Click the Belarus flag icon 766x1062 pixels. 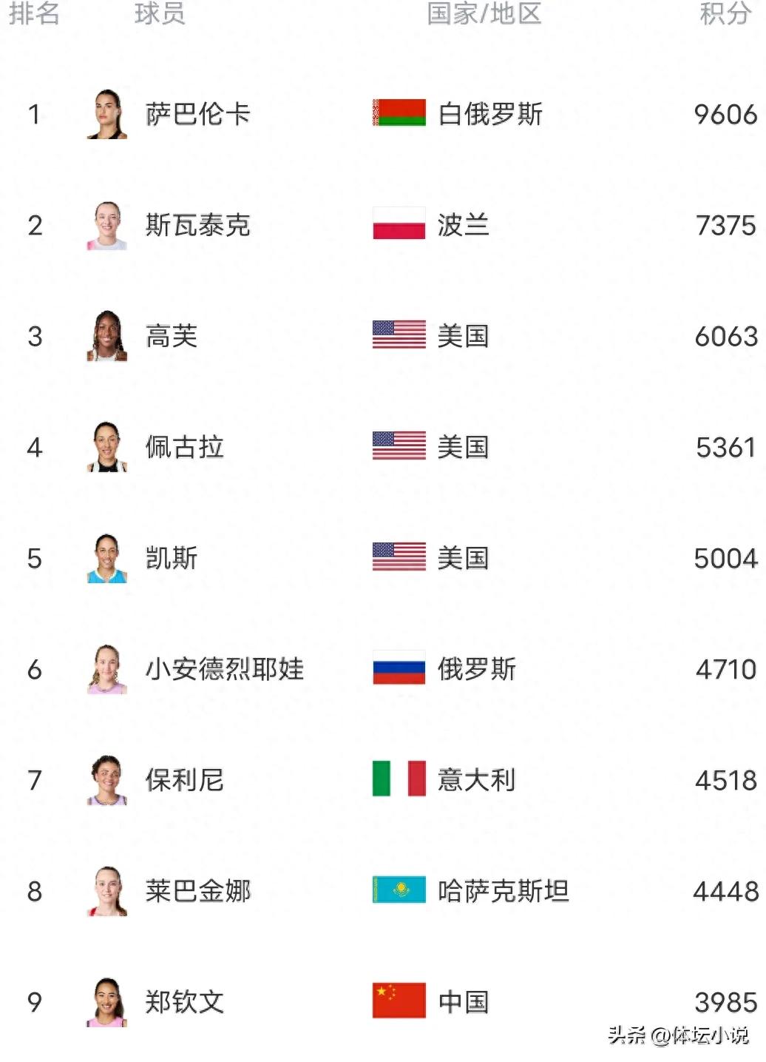click(399, 113)
